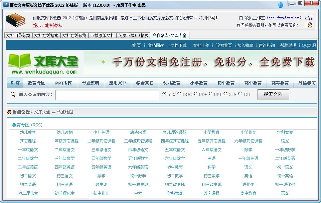Open the 下载原版文档 tab
Image resolution: width=321 pixels, height=203 pixels.
102,35
